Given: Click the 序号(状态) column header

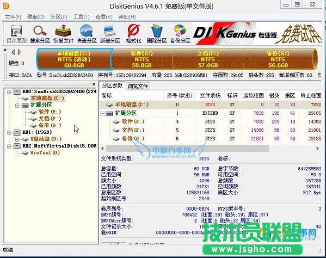Looking at the screenshot, I should [x=180, y=96].
